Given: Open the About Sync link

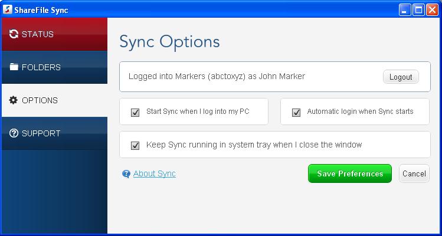Looking at the screenshot, I should click(155, 173).
